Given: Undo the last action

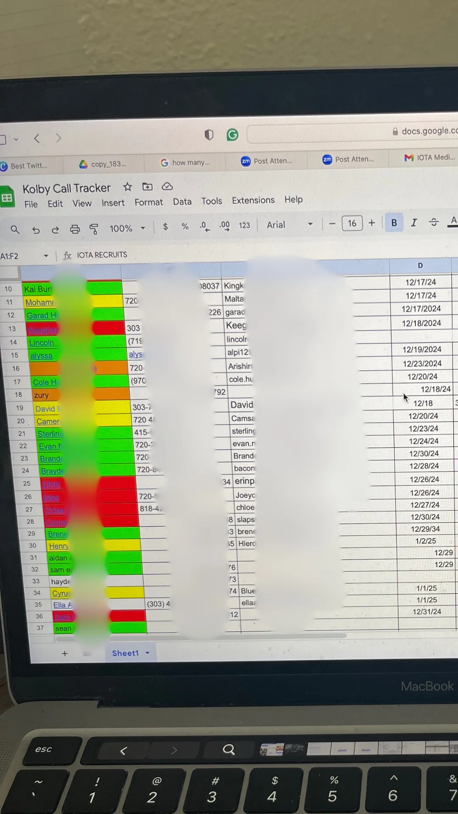Looking at the screenshot, I should (36, 230).
